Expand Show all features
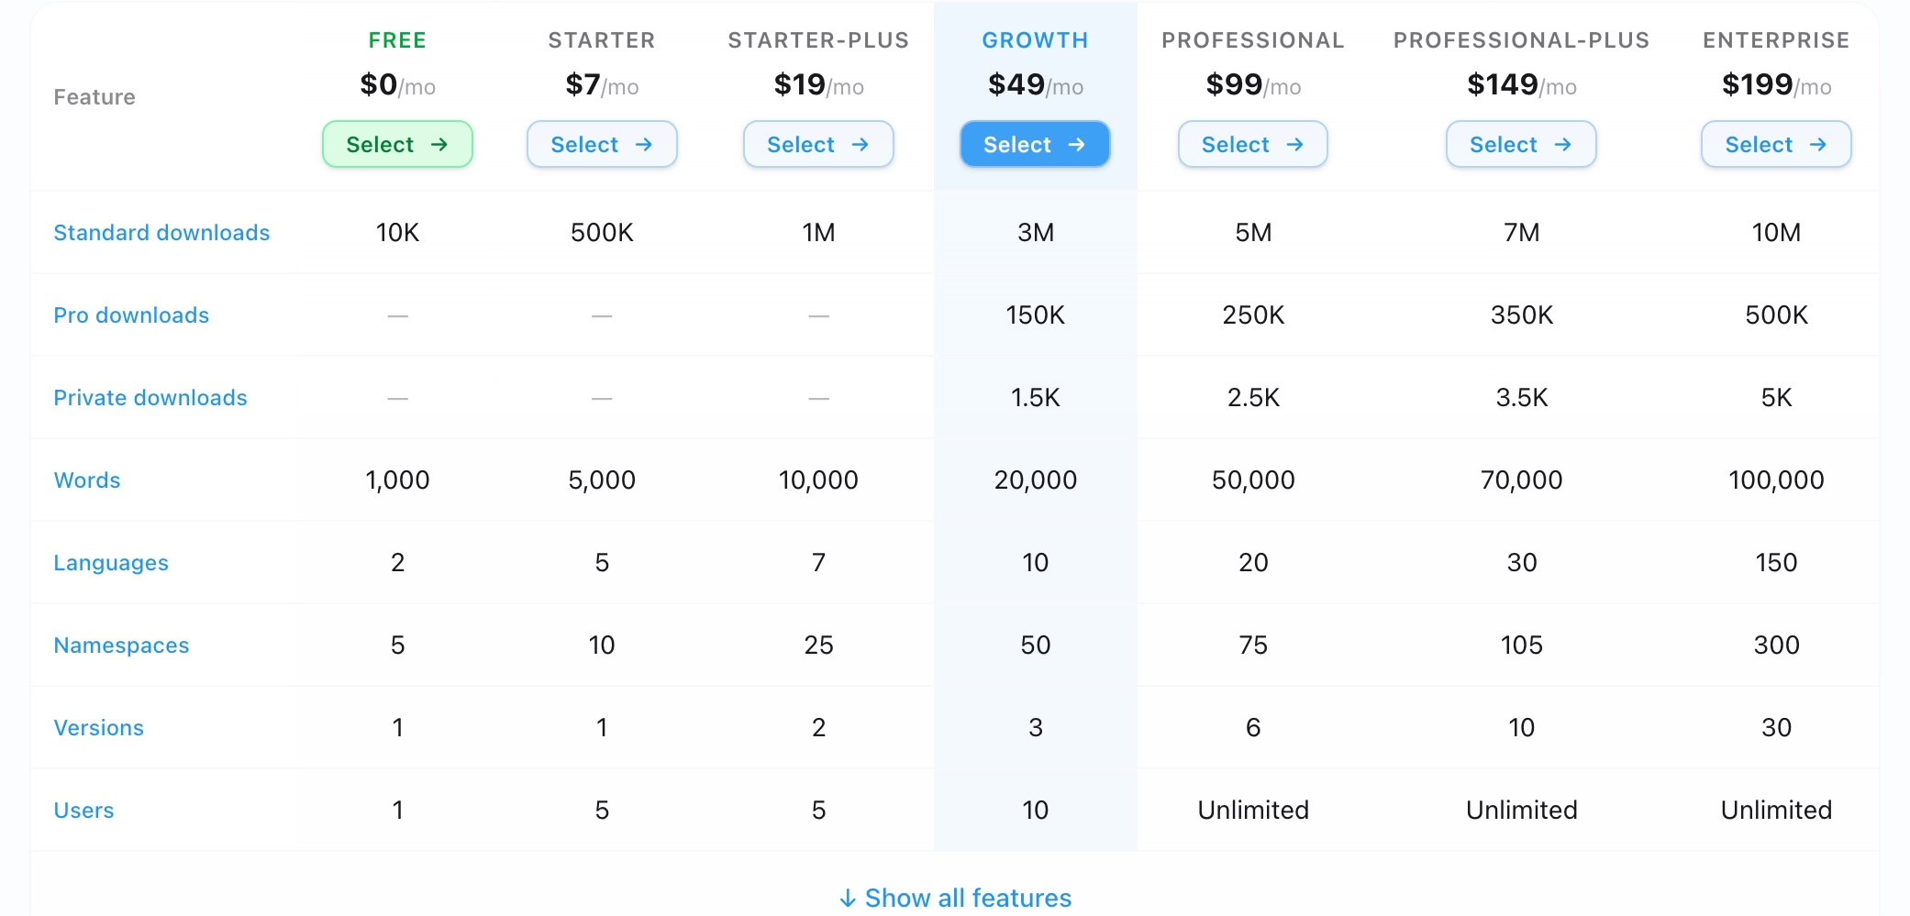 pyautogui.click(x=967, y=898)
